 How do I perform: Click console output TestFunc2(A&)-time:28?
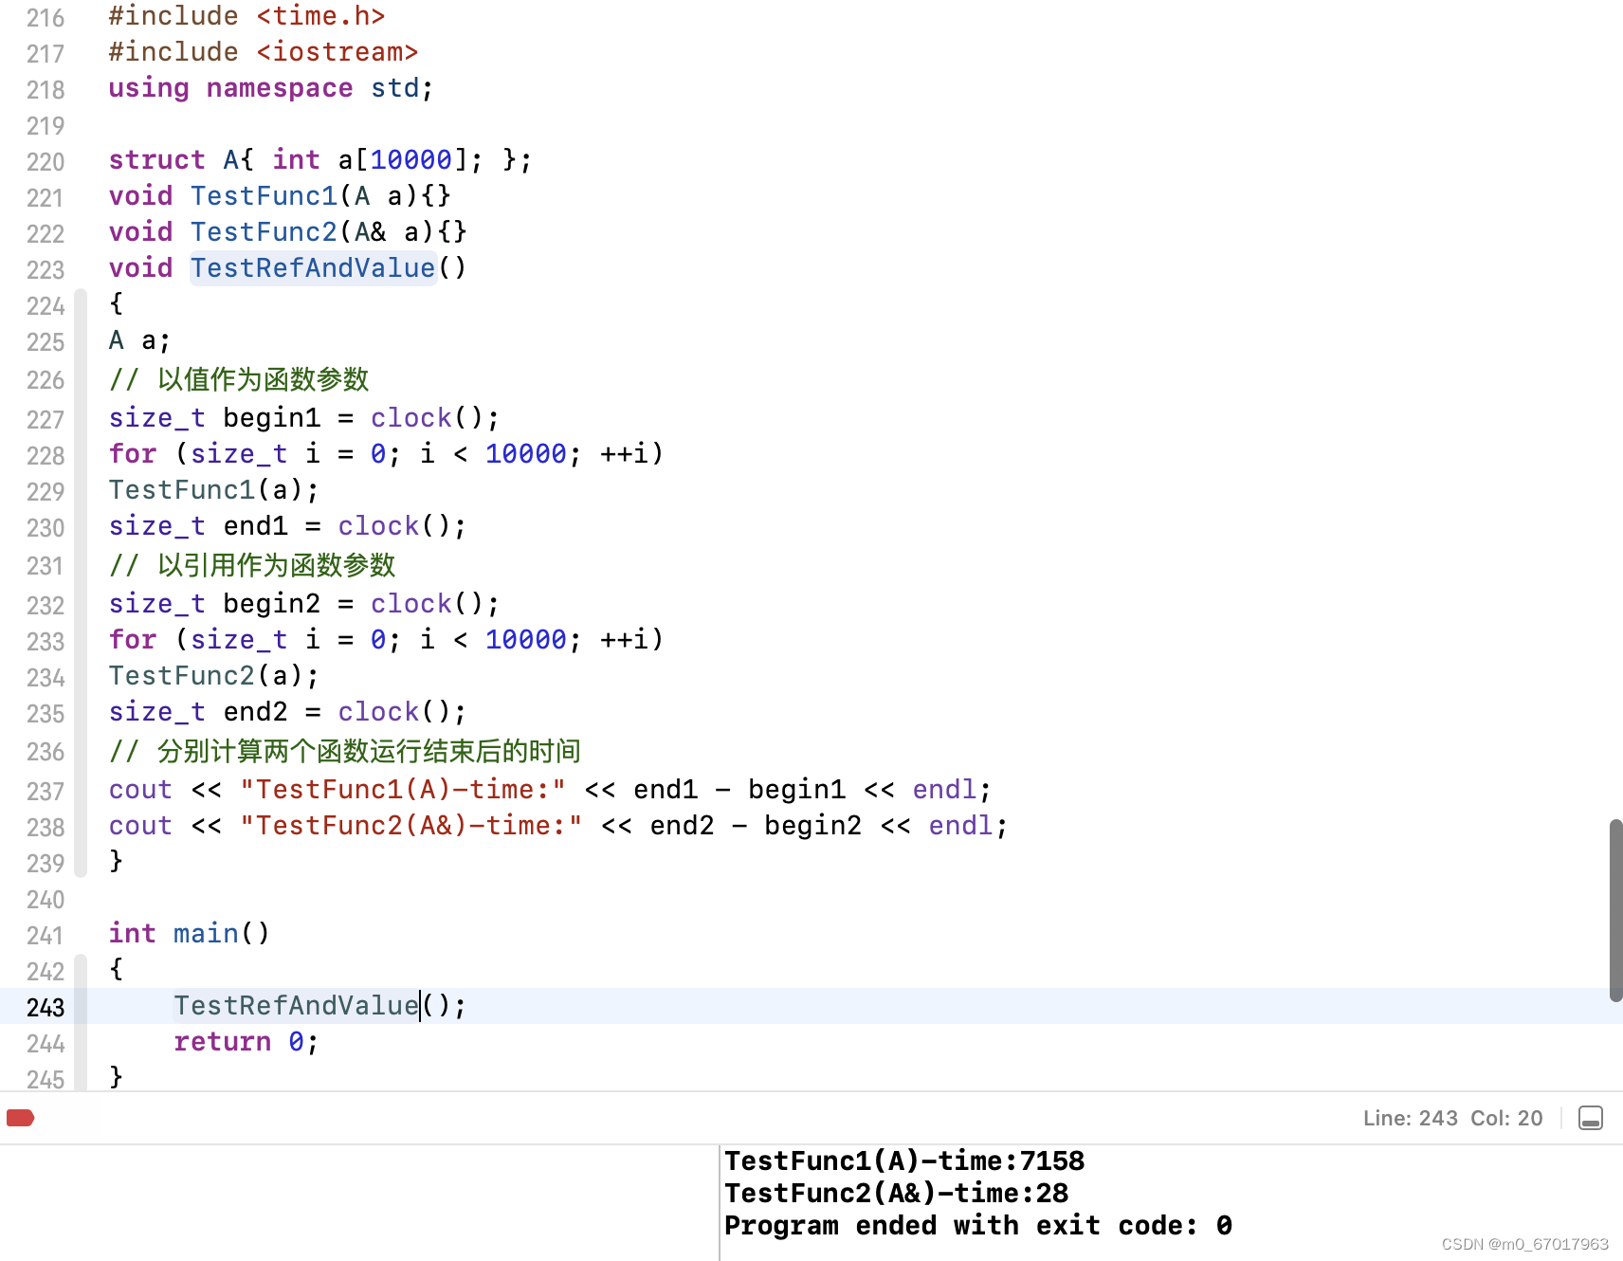click(x=897, y=1194)
